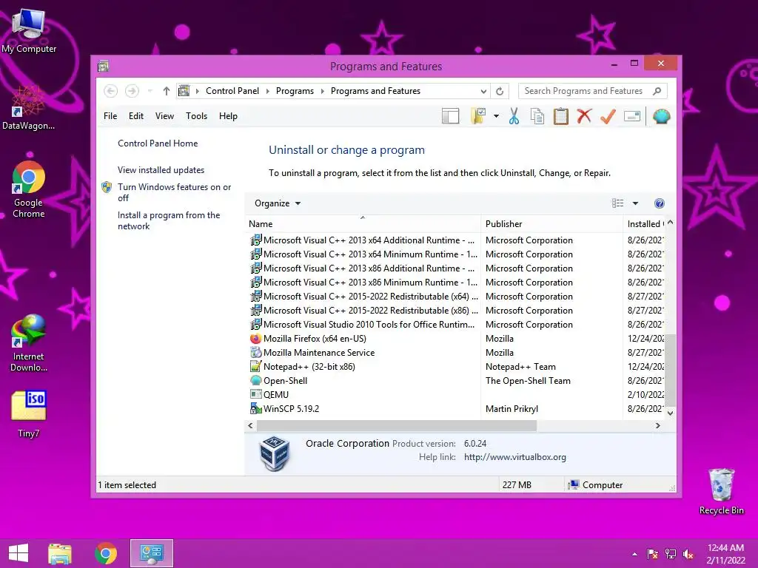Click the vertical scrollbar up arrow

click(670, 223)
